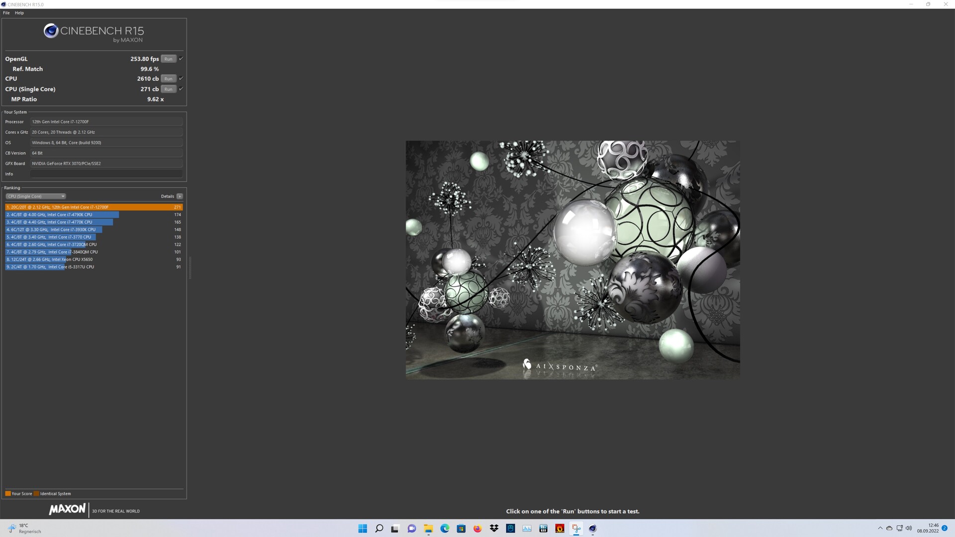Launch Microsoft Edge from taskbar
Image resolution: width=955 pixels, height=537 pixels.
[x=445, y=529]
